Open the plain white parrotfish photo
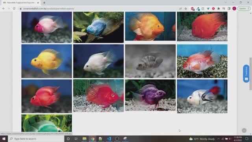Image resolution: width=252 pixels, height=142 pixels. click(x=98, y=61)
